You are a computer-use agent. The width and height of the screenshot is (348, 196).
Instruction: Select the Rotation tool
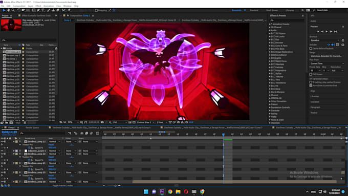[x=18, y=10]
